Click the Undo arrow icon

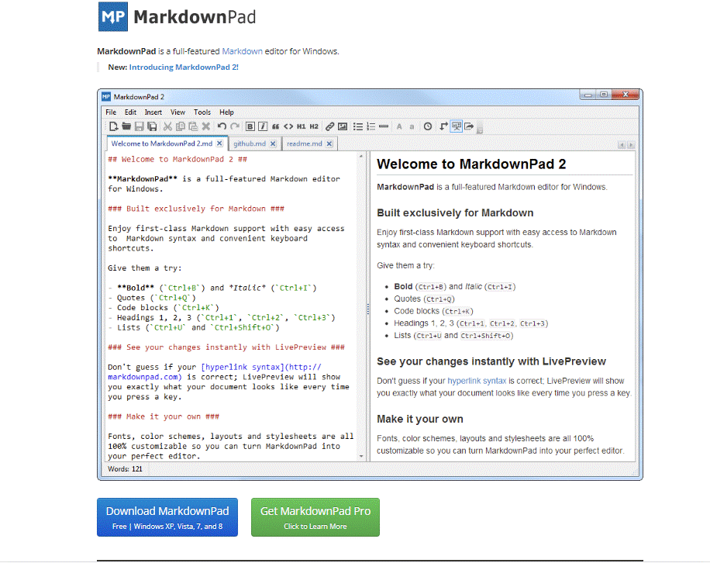pos(222,126)
